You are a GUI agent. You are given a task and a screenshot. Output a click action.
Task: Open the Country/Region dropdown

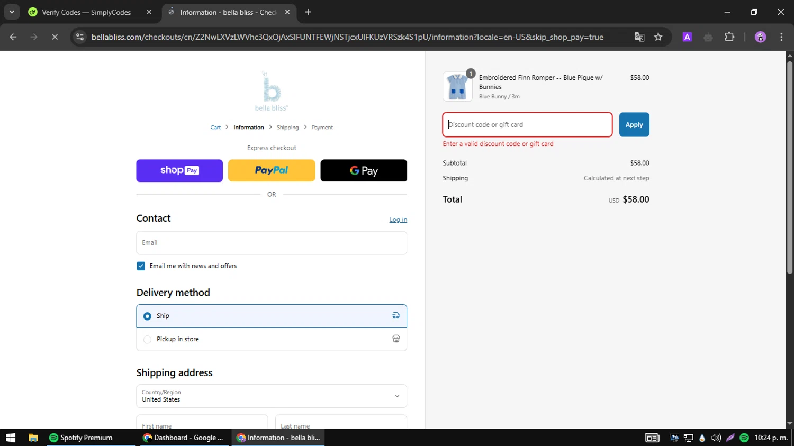[x=272, y=396]
